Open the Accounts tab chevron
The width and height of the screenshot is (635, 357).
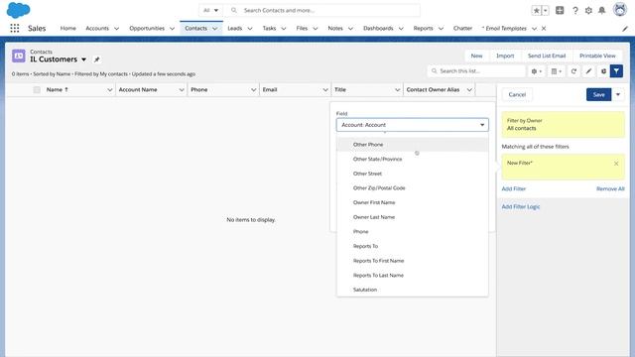(117, 29)
